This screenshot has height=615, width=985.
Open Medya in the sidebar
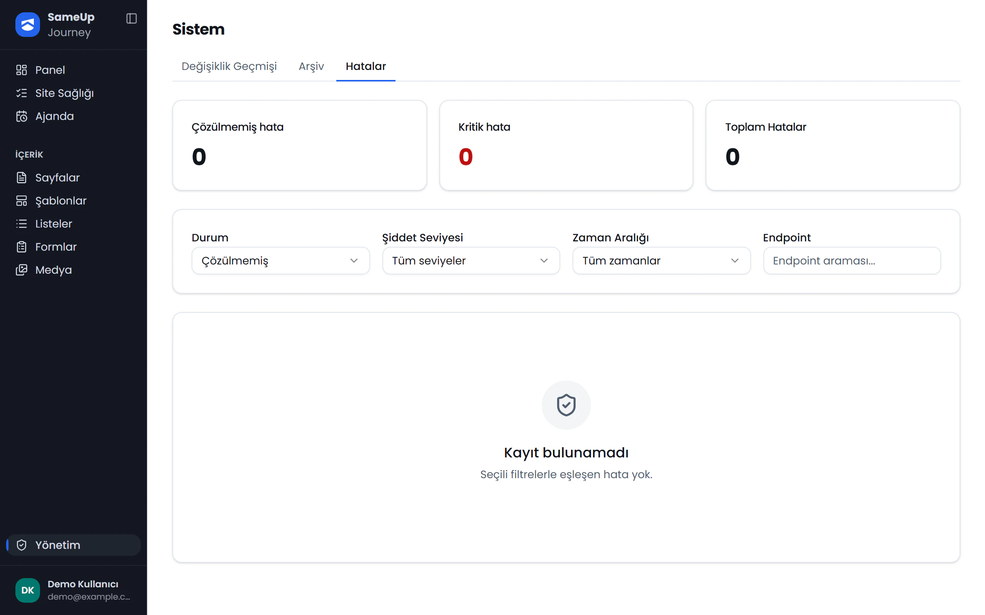73,270
